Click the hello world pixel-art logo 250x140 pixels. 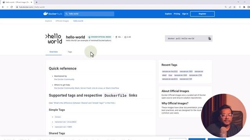click(54, 39)
